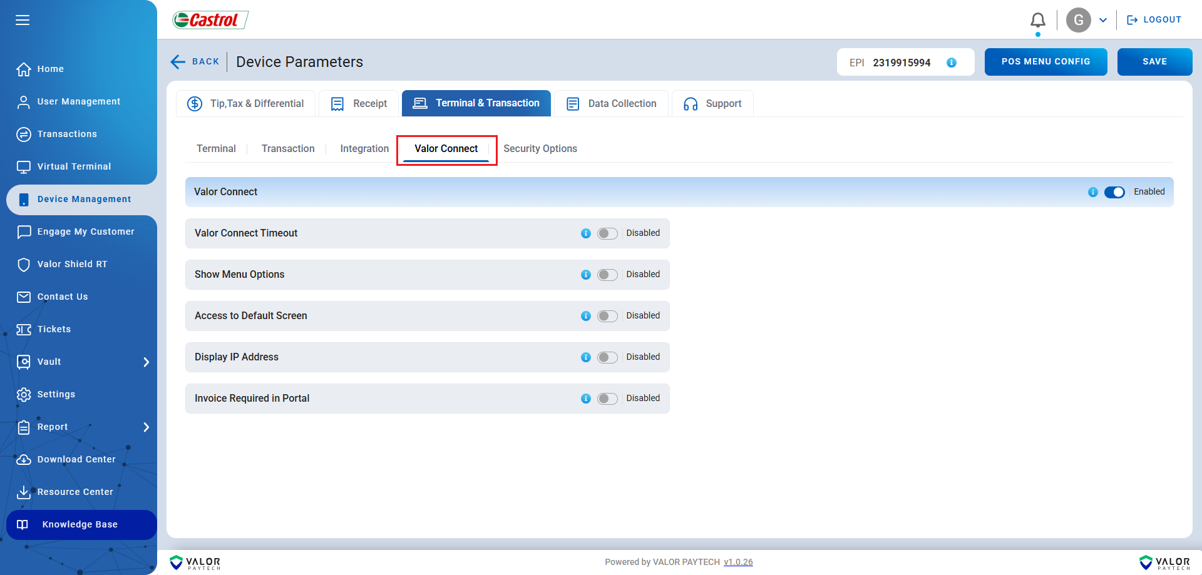This screenshot has height=575, width=1202.
Task: Select the Terminal sub-tab
Action: pyautogui.click(x=216, y=148)
